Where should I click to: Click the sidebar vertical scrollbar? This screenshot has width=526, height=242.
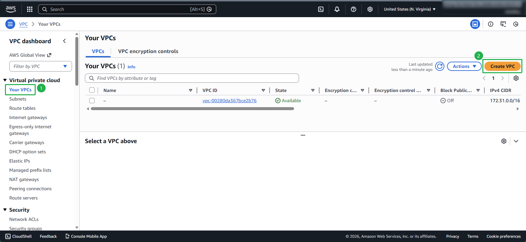point(77,61)
